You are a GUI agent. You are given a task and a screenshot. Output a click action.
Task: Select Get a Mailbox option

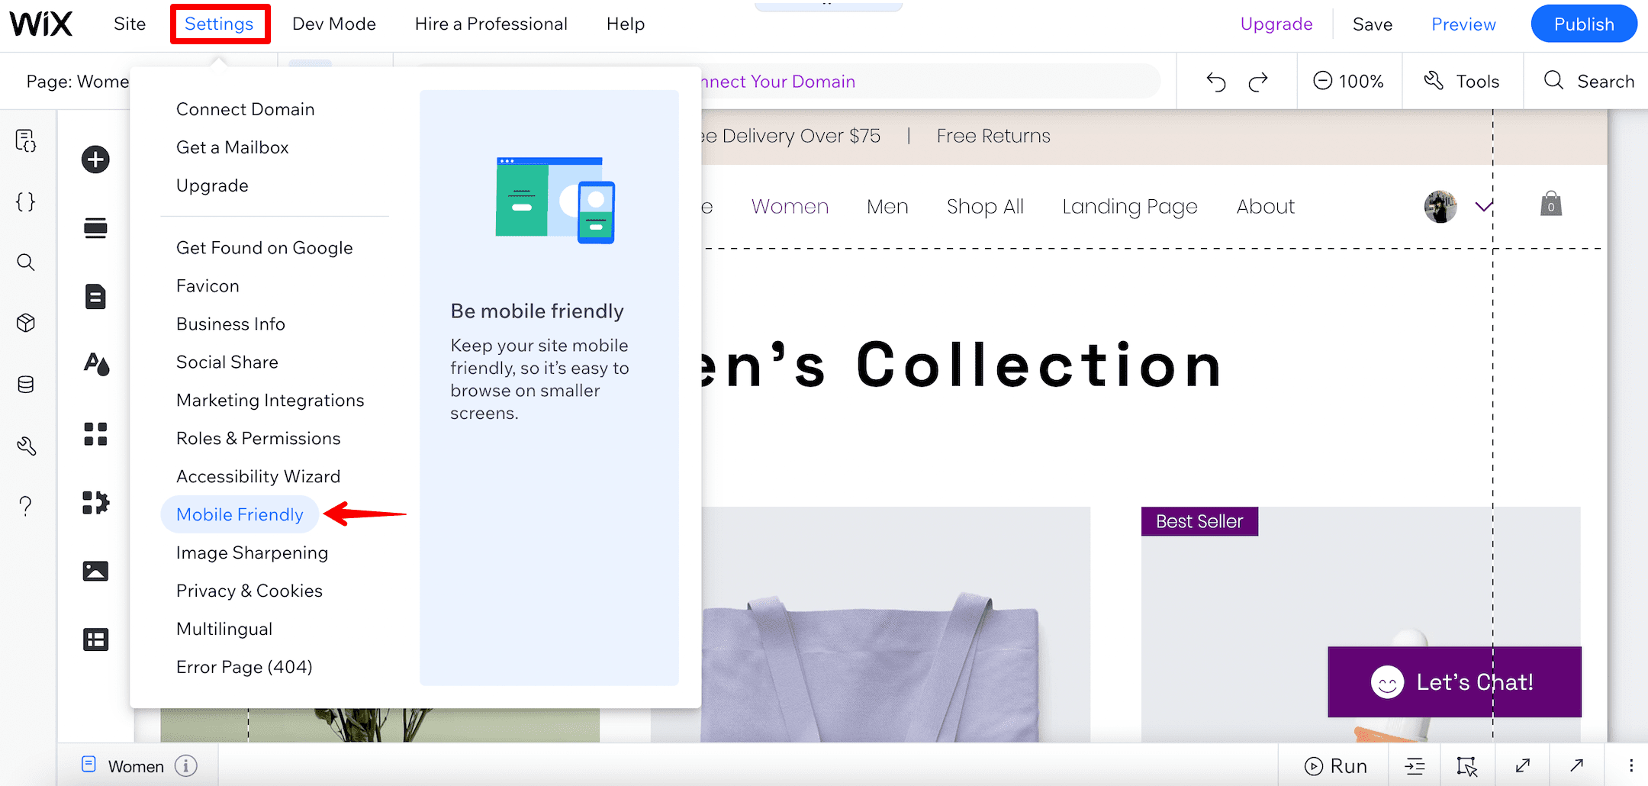pyautogui.click(x=232, y=147)
